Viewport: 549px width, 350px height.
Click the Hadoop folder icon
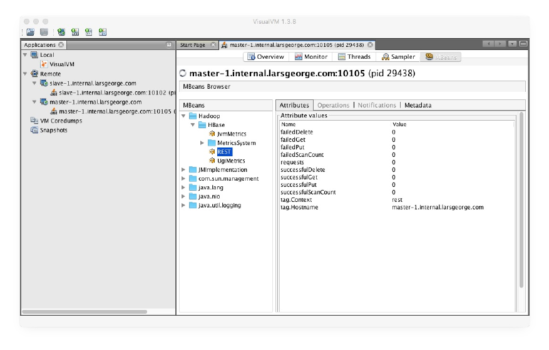(x=193, y=116)
